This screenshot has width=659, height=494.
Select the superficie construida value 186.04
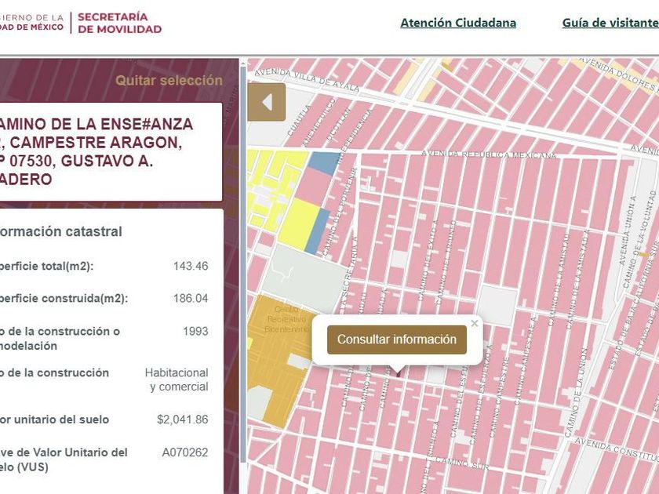(x=191, y=298)
